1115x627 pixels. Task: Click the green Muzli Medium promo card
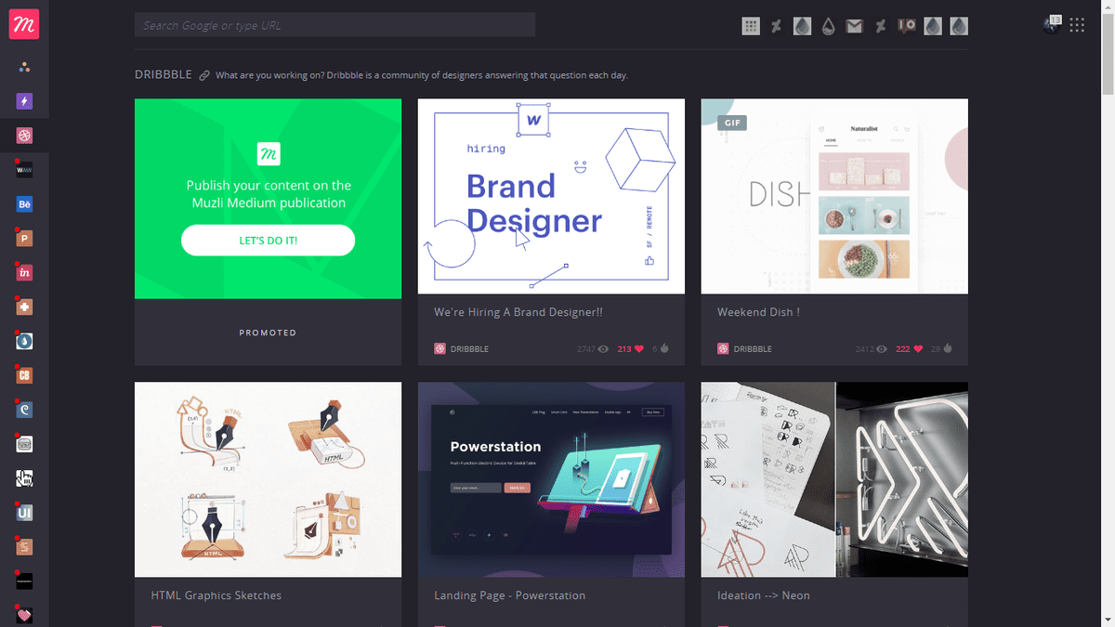(268, 199)
